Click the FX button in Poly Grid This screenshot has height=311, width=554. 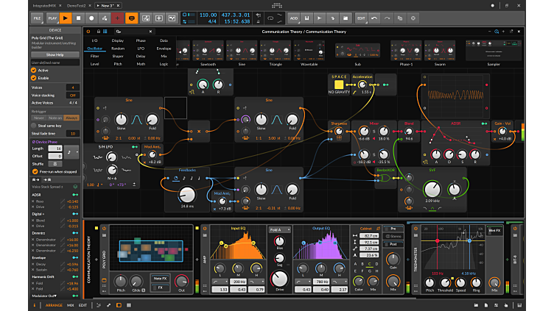(161, 287)
